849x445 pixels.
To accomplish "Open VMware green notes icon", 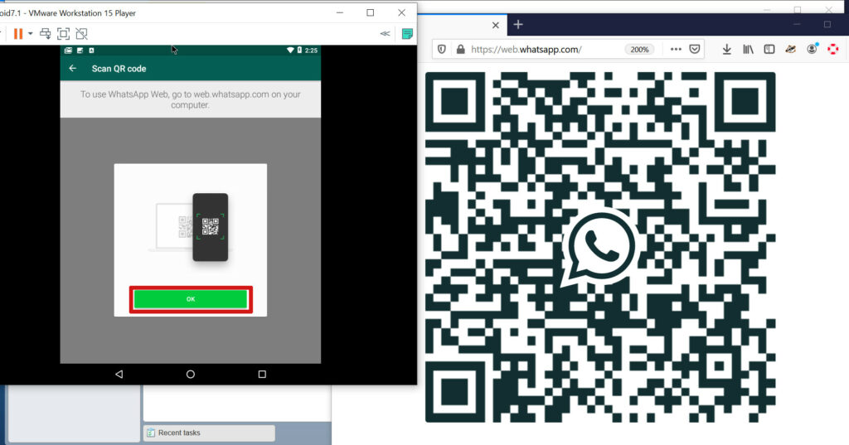I will tap(407, 34).
